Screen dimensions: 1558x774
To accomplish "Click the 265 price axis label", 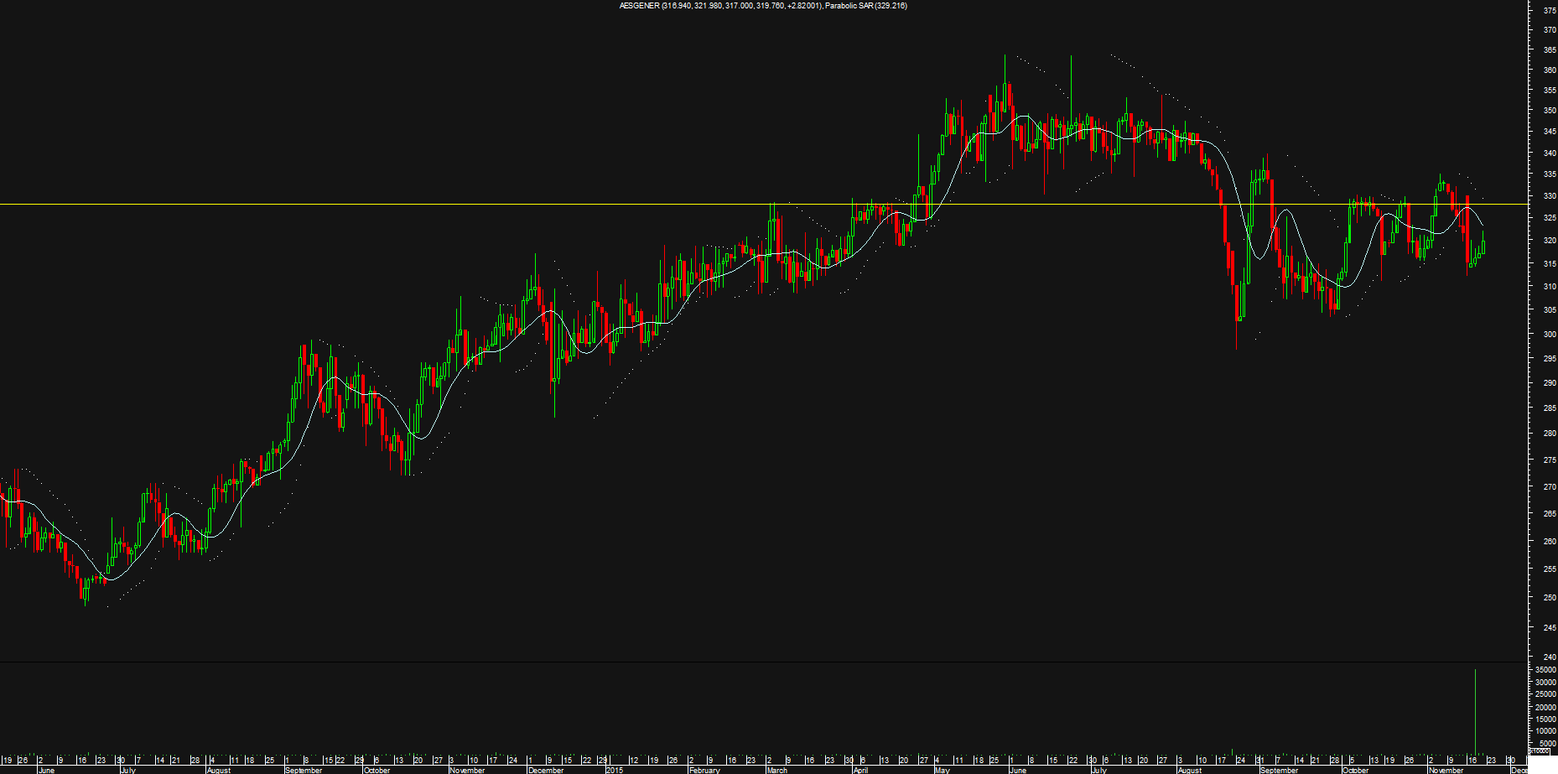I will pyautogui.click(x=1550, y=514).
